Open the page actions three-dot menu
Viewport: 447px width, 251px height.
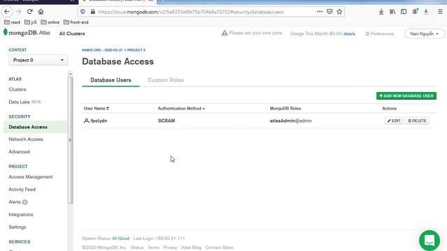coord(320,12)
